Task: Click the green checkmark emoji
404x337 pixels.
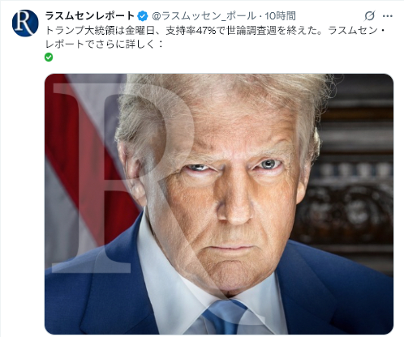Action: 49,58
